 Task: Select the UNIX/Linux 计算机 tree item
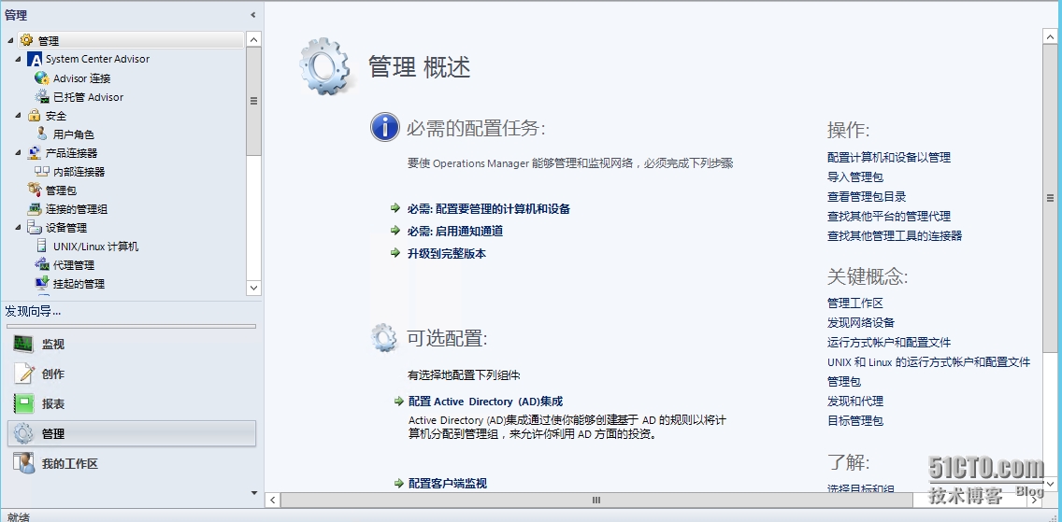pyautogui.click(x=96, y=247)
